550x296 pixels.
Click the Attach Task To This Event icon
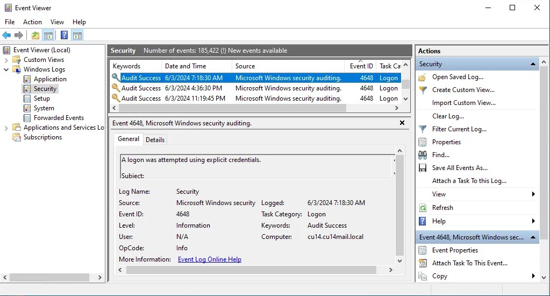click(423, 263)
